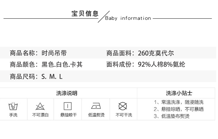218x139 pixels.
Task: Click the color options 黑色.白色.卡其
Action: (x=62, y=64)
